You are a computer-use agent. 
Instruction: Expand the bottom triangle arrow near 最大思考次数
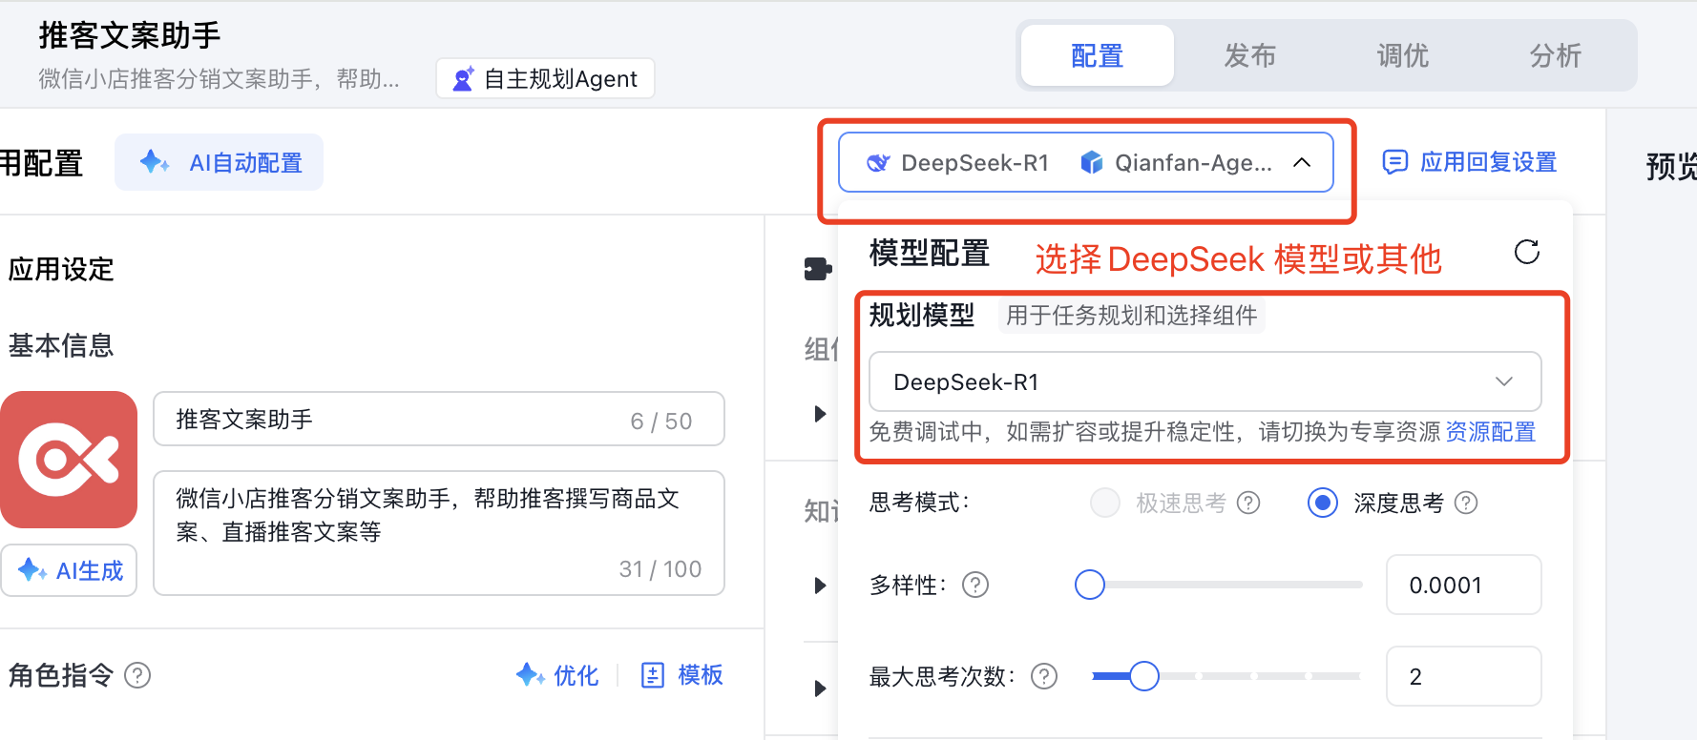click(x=820, y=689)
